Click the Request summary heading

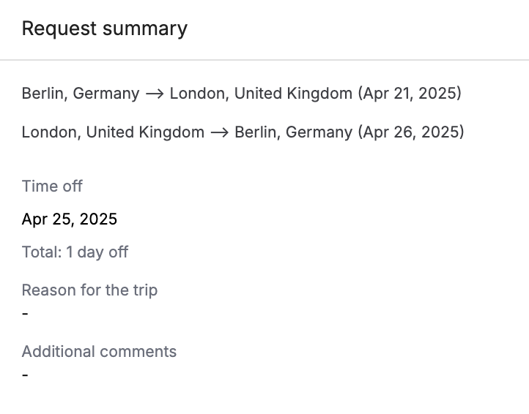[x=105, y=29]
